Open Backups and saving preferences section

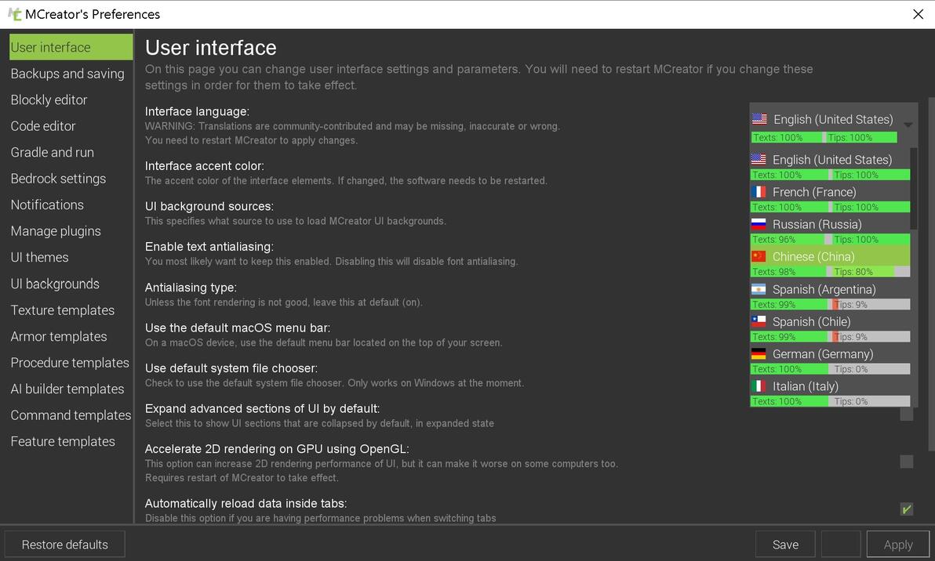[x=67, y=74]
